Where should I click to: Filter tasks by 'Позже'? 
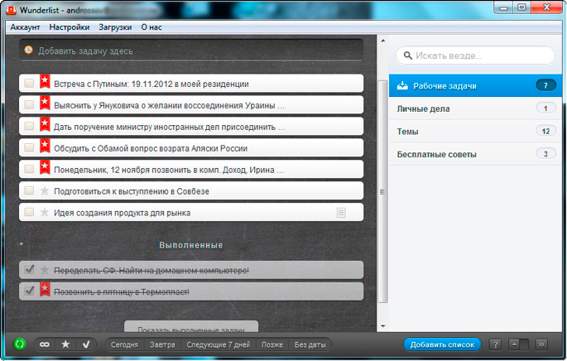[x=272, y=344]
